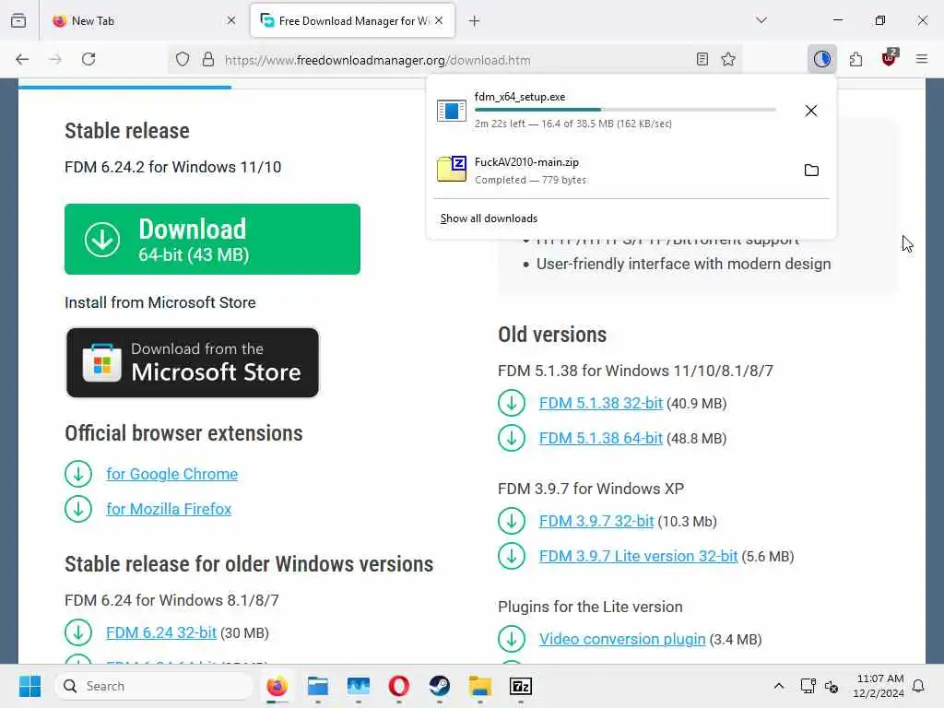Open the uBlock Origin extension icon

(x=890, y=58)
